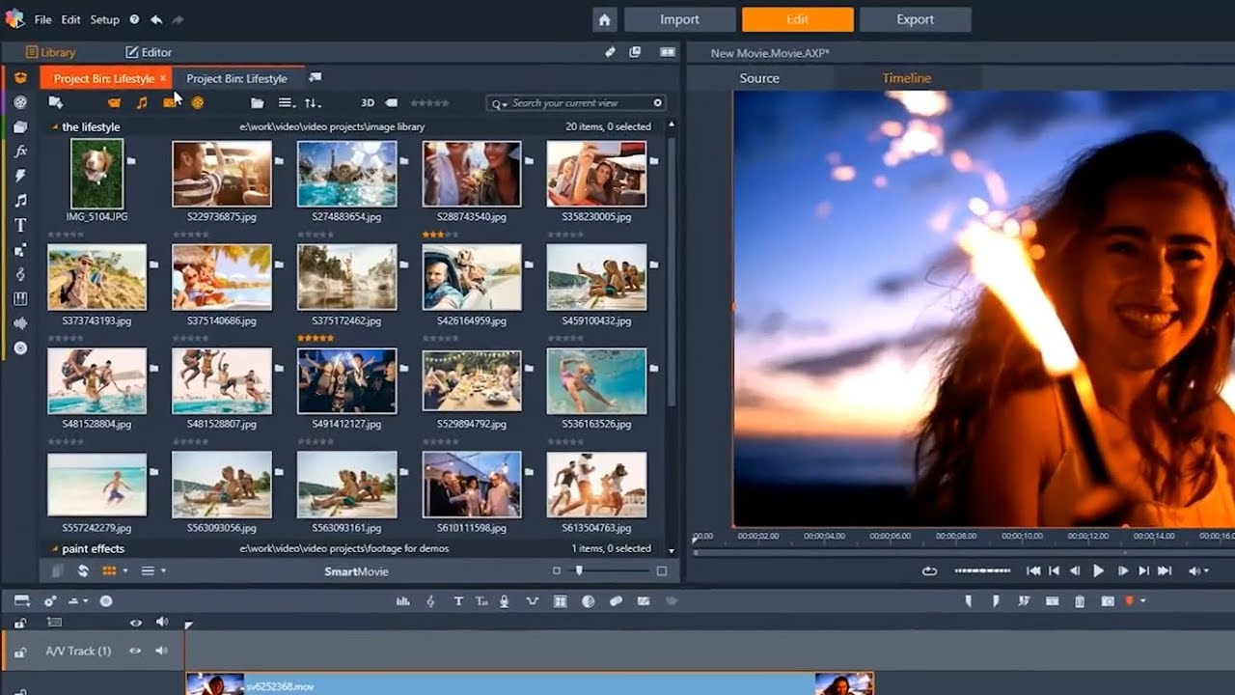
Task: Open the audio mixer icon on timeline toolbar
Action: (x=403, y=601)
